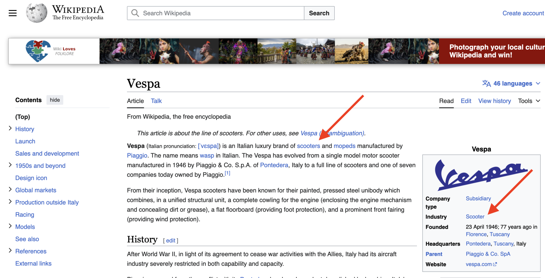Click the citation [1] reference

click(228, 173)
